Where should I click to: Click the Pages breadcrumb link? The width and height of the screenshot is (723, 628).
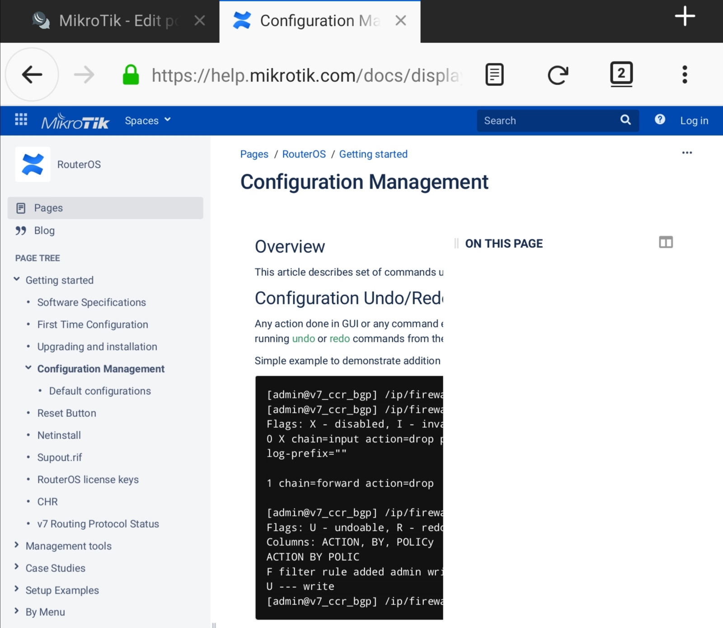coord(254,154)
